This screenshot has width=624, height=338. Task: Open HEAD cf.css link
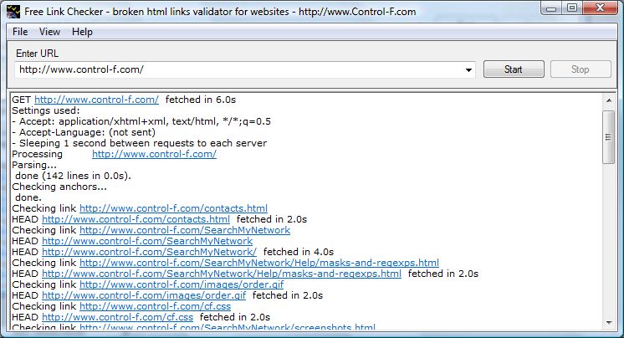[118, 317]
